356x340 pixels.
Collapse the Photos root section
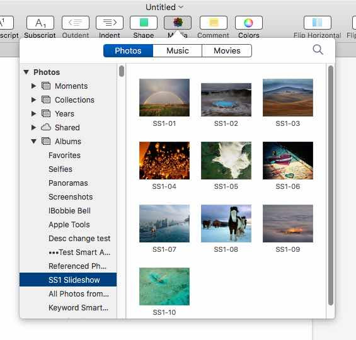click(x=26, y=72)
